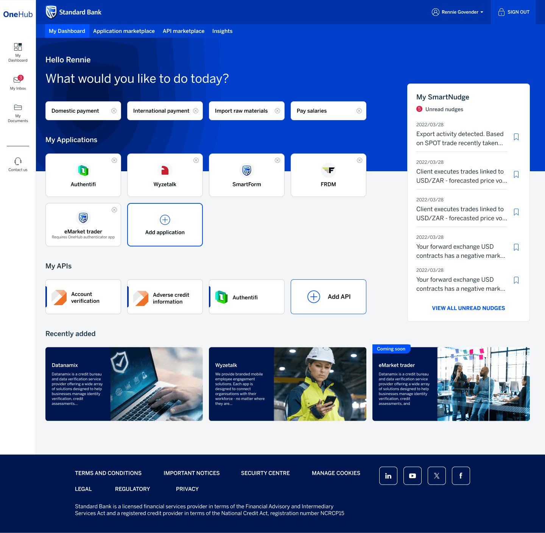The width and height of the screenshot is (545, 533).
Task: Click VIEW ALL UNREAD NUDGES link
Action: [x=469, y=308]
